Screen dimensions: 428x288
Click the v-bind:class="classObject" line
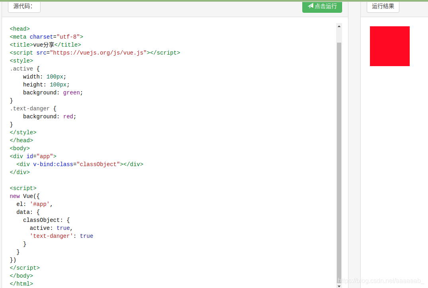[80, 164]
